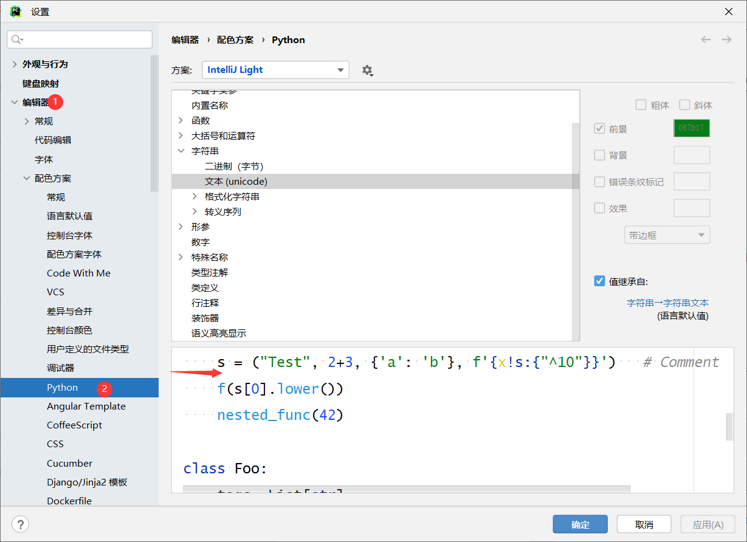Collapse the 编辑器 sidebar node
The width and height of the screenshot is (747, 542).
point(15,102)
